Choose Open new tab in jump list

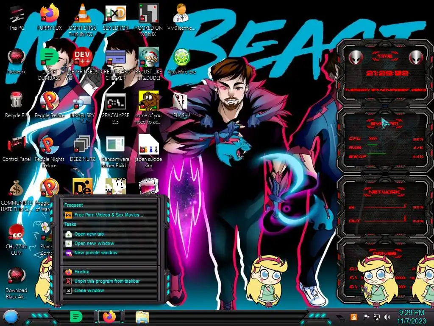[x=85, y=234]
